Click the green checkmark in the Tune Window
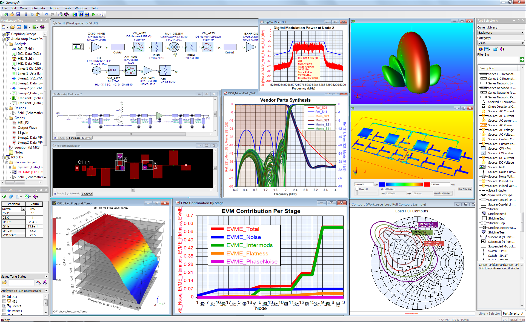The width and height of the screenshot is (526, 322). point(4,196)
